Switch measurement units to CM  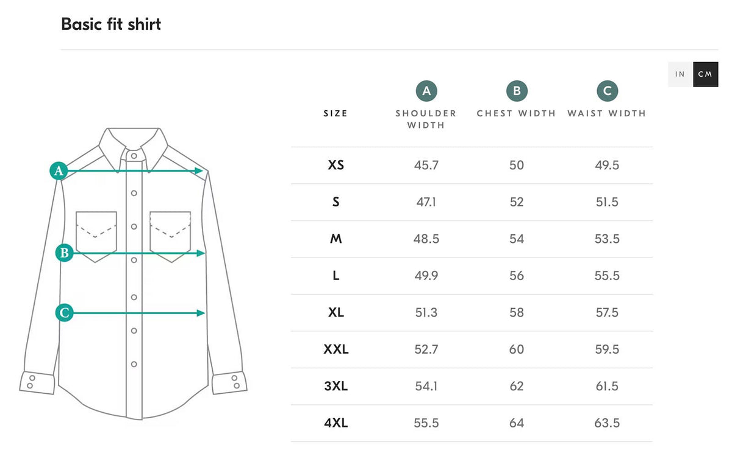705,74
